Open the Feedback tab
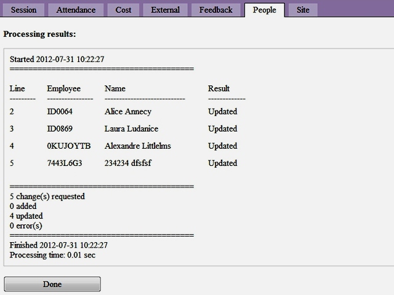 click(215, 10)
